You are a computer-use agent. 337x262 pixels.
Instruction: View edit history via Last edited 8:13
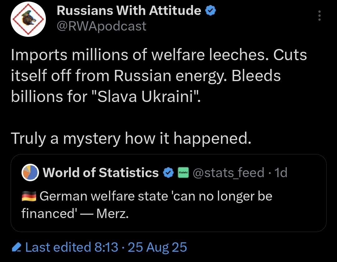coord(72,247)
